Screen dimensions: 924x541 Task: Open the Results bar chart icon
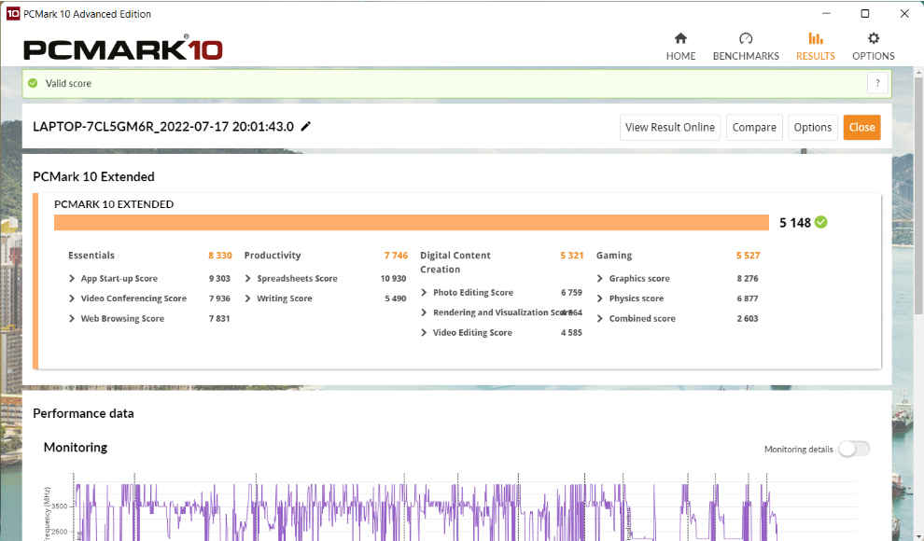pos(816,39)
